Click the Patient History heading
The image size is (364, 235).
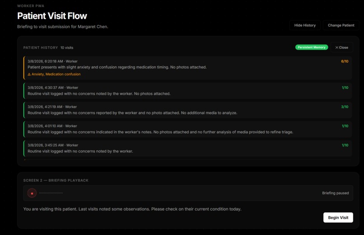click(40, 48)
